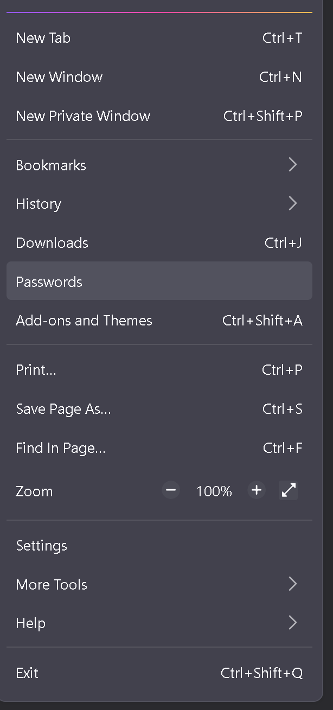Click the zoom in plus icon

[257, 491]
